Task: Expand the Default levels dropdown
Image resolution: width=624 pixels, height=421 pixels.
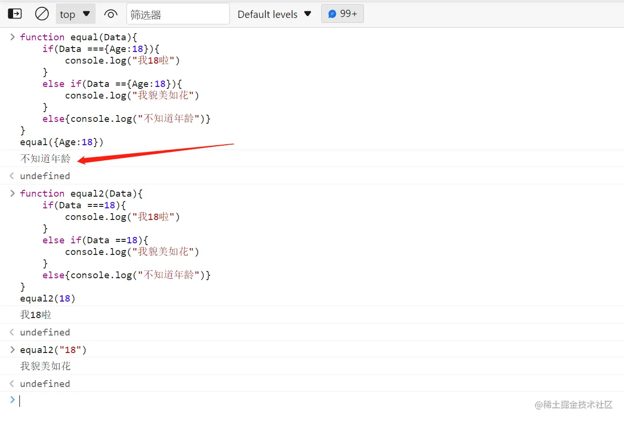Action: 274,14
